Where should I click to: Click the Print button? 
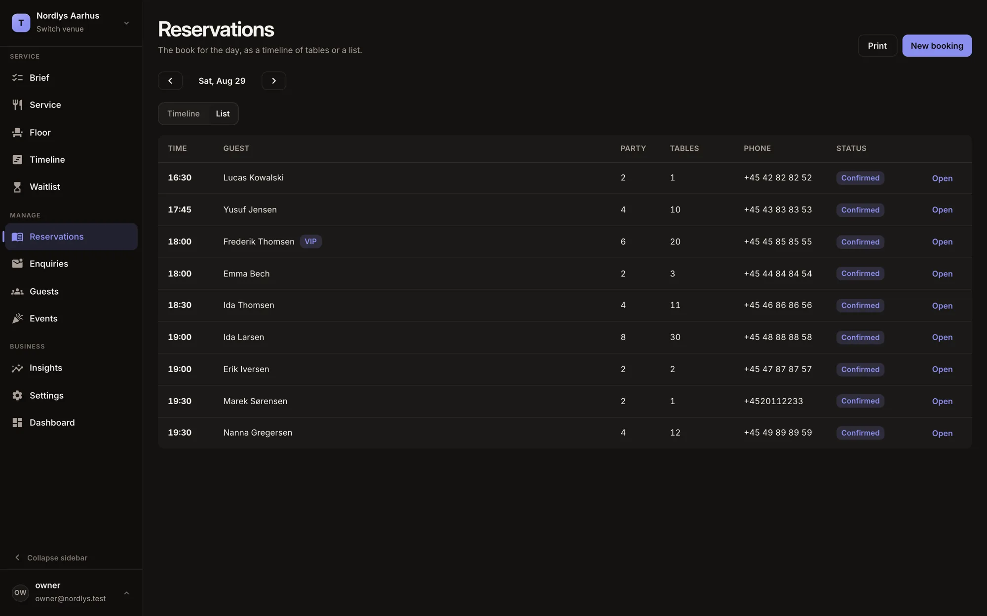click(877, 46)
